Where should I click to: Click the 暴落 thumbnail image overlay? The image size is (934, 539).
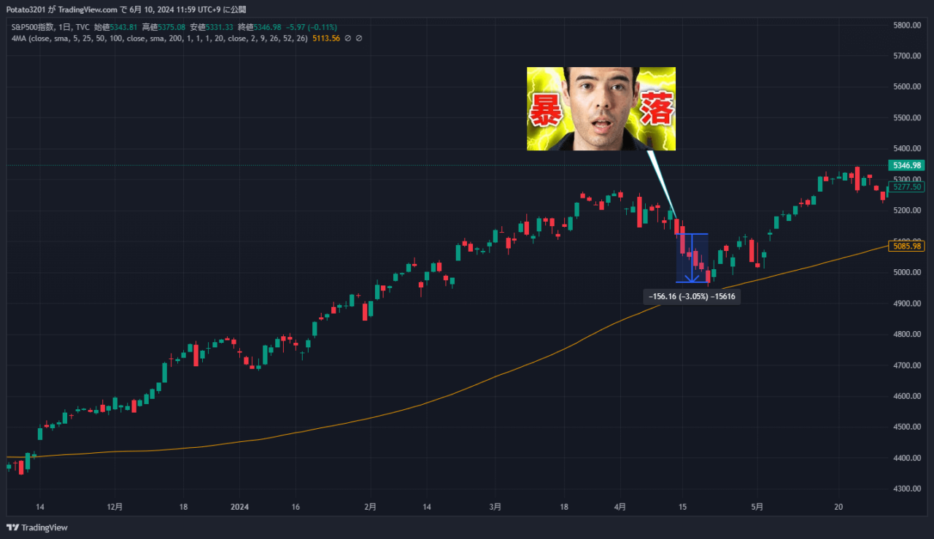pyautogui.click(x=601, y=108)
